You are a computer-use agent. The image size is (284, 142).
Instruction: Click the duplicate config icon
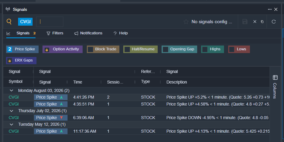(262, 21)
